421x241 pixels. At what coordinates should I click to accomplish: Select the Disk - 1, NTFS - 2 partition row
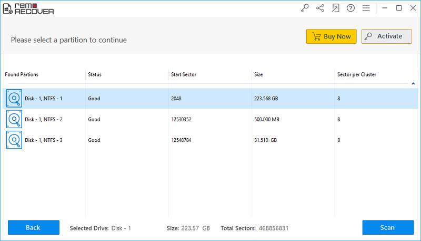(44, 119)
